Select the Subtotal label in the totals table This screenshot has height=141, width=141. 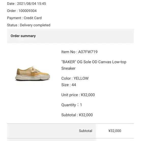coord(86,131)
